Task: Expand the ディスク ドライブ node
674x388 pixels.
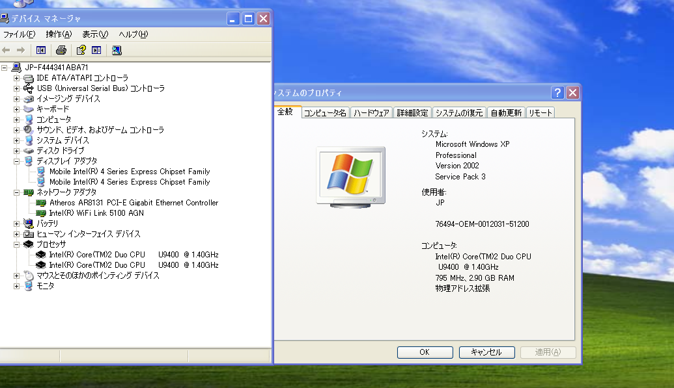Action: pos(16,151)
